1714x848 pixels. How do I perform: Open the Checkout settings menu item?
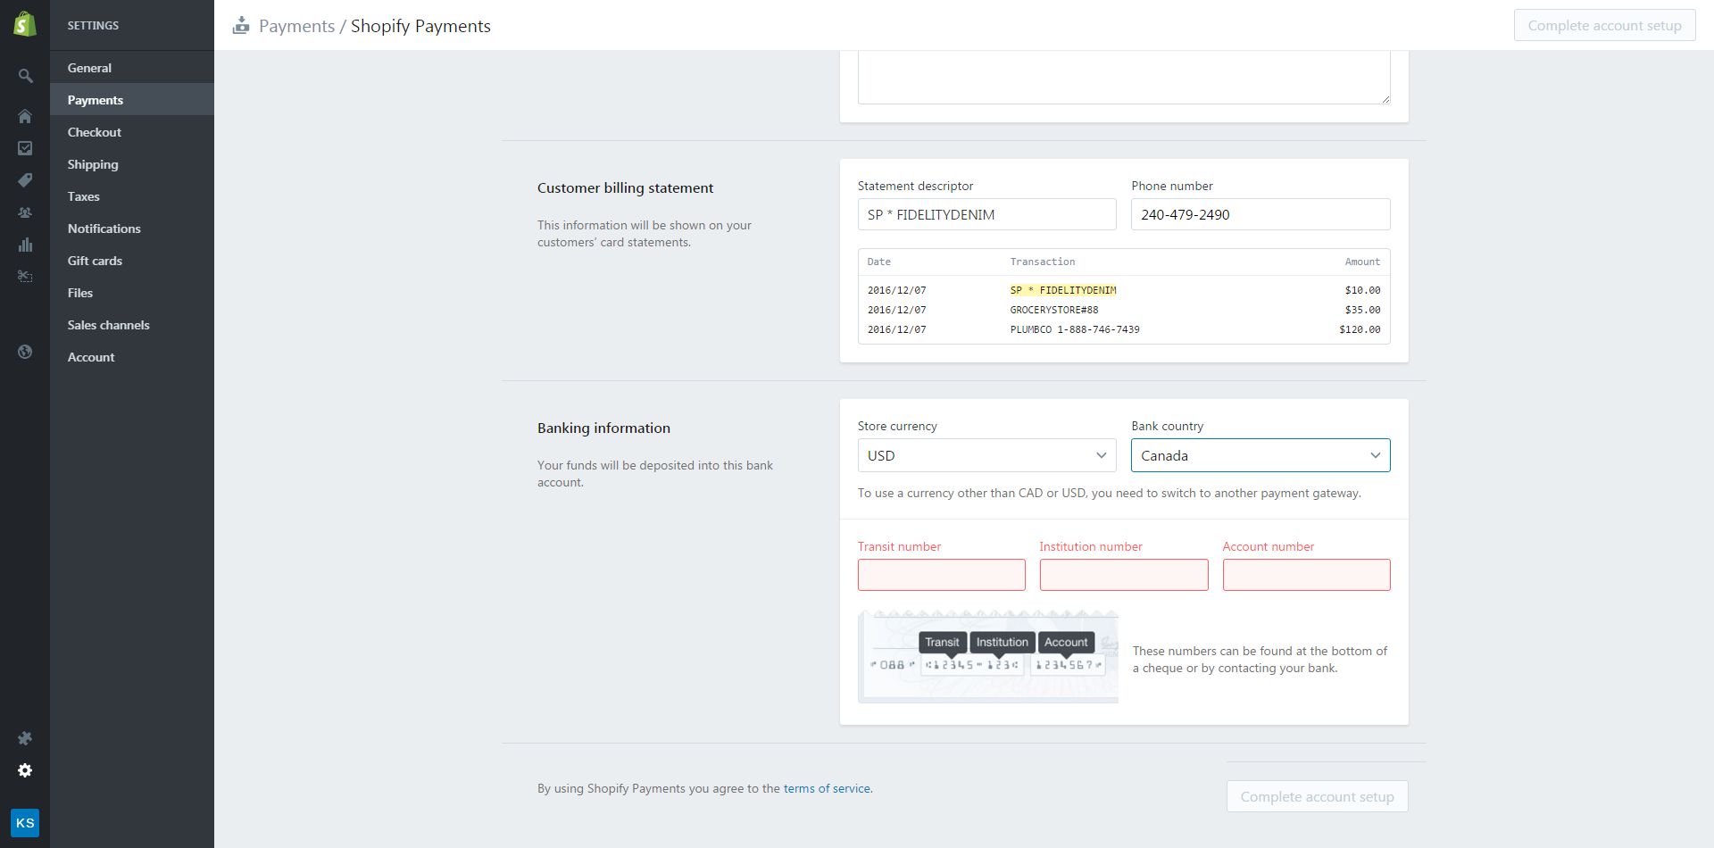[95, 132]
